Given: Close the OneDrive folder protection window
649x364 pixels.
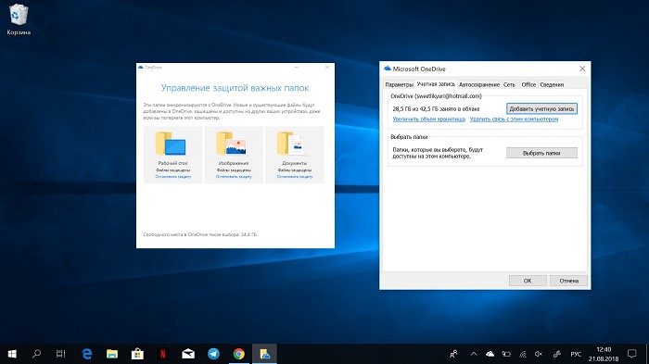Looking at the screenshot, I should [x=327, y=67].
